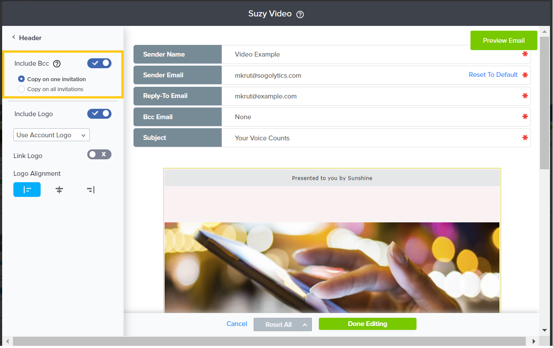Click the Bcc Email input field
The width and height of the screenshot is (553, 348).
(x=372, y=117)
